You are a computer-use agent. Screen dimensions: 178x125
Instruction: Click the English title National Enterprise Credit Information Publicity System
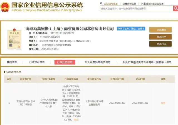pos(47,10)
